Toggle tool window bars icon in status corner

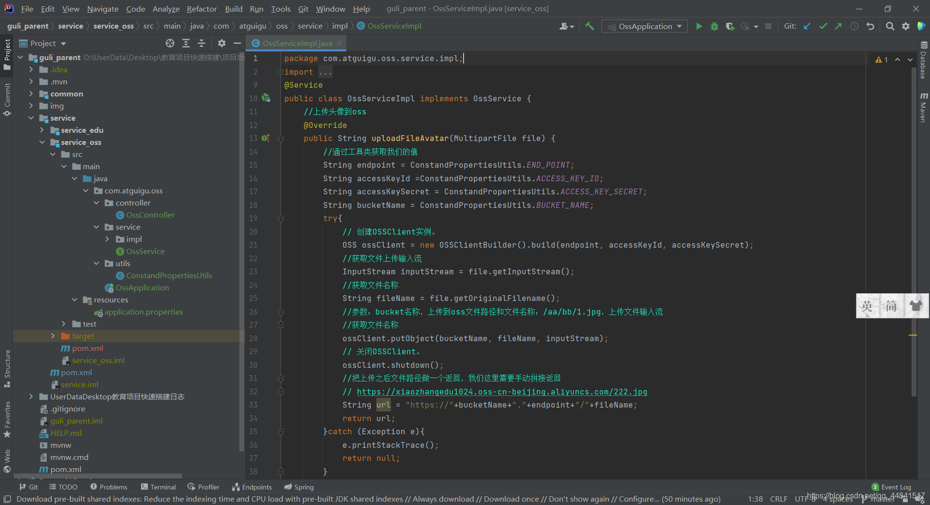click(7, 499)
